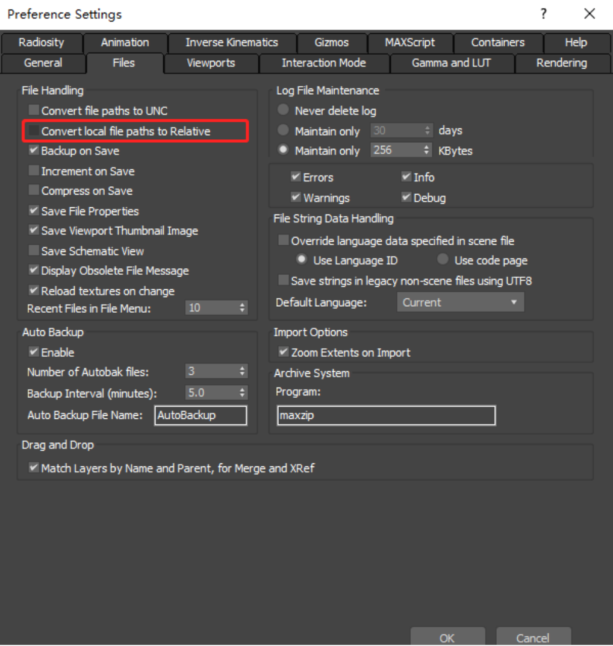Switch to the Animation tab
The width and height of the screenshot is (613, 646).
pos(125,42)
